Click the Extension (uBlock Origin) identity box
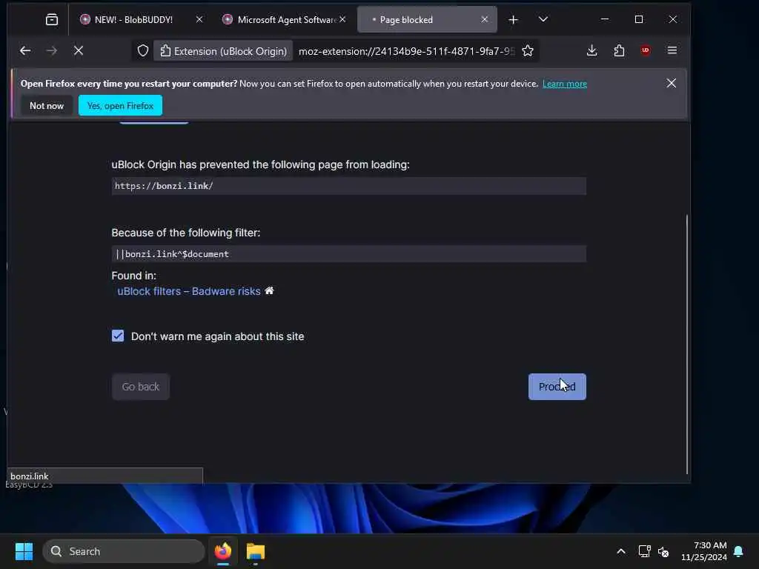759x569 pixels. (224, 51)
